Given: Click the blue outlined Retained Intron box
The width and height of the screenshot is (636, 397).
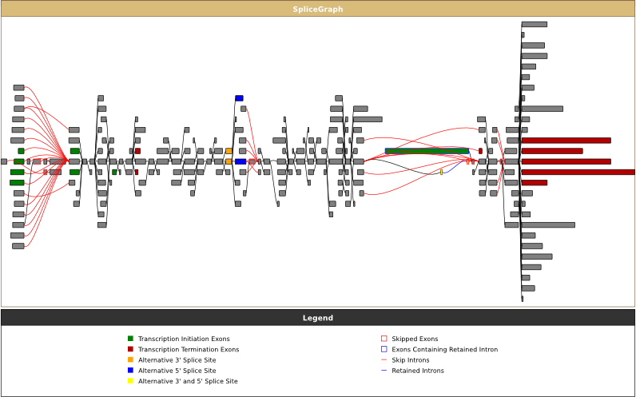Looking at the screenshot, I should [x=384, y=349].
